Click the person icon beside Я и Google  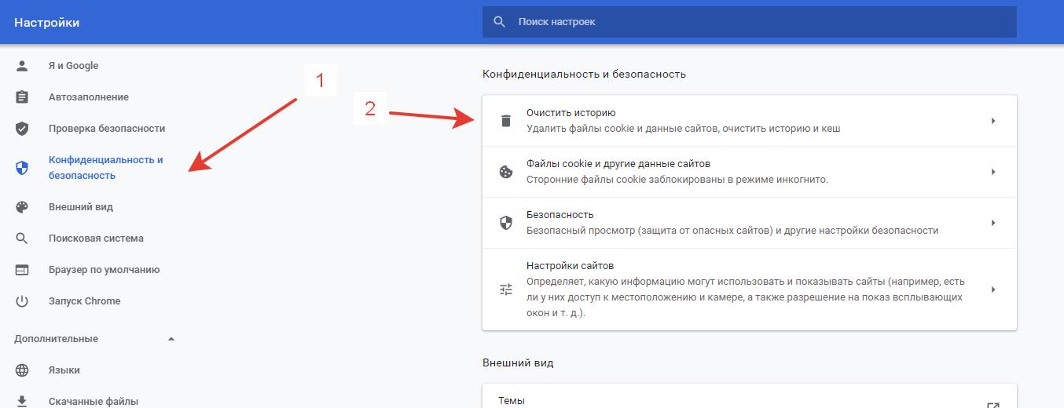coord(22,66)
